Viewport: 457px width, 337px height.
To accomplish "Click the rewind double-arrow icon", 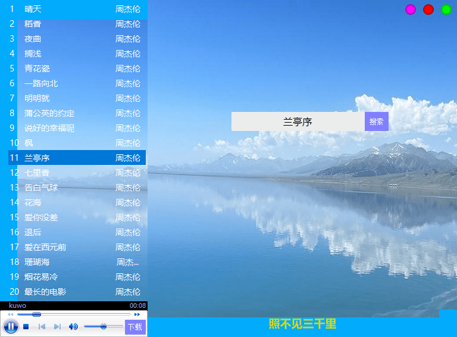I will 10,314.
